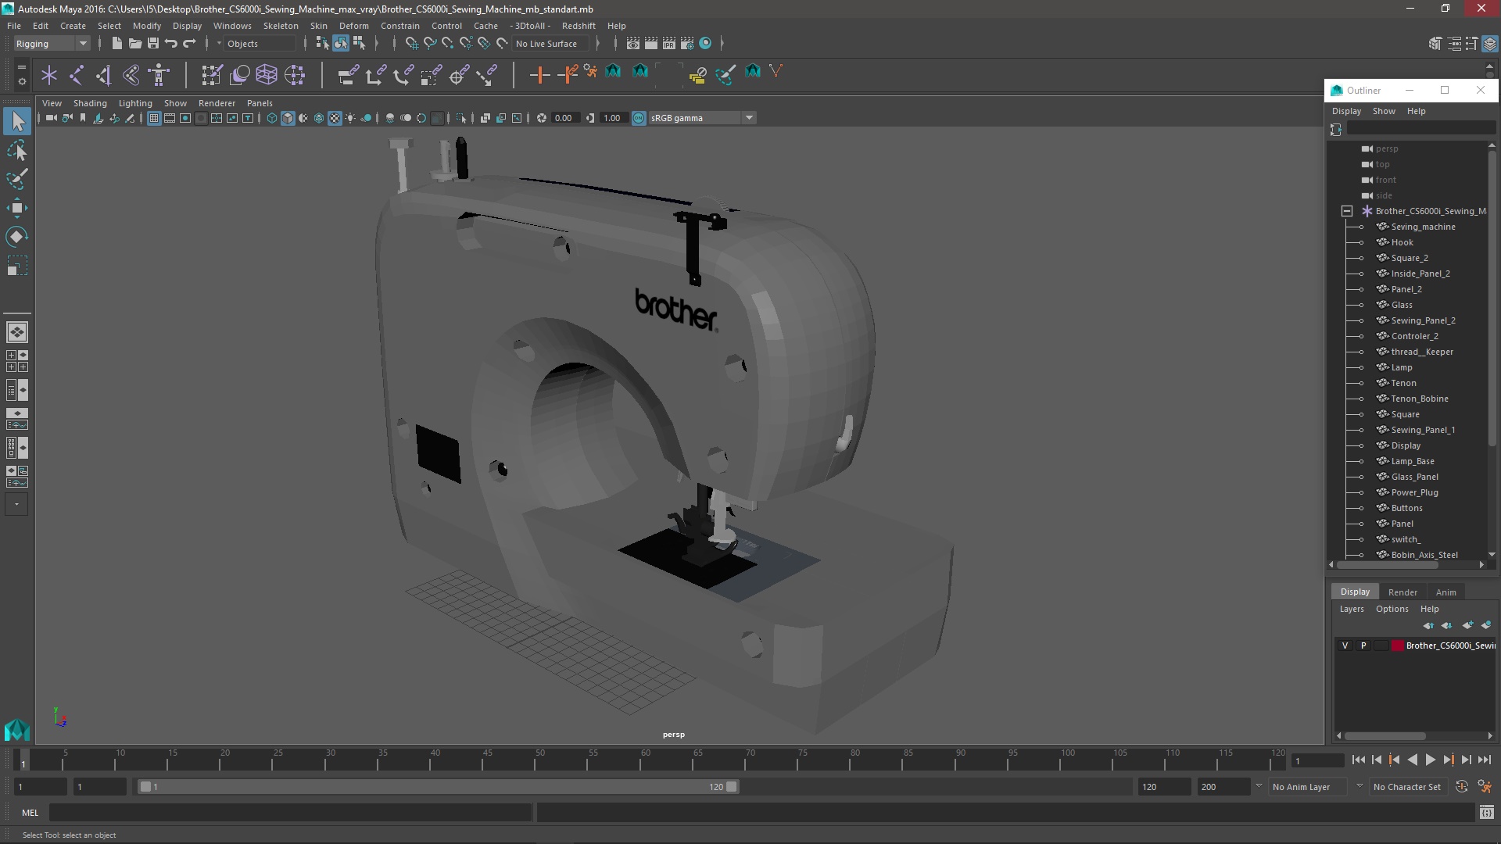Click the Save Scene icon
Image resolution: width=1501 pixels, height=844 pixels.
click(x=152, y=44)
